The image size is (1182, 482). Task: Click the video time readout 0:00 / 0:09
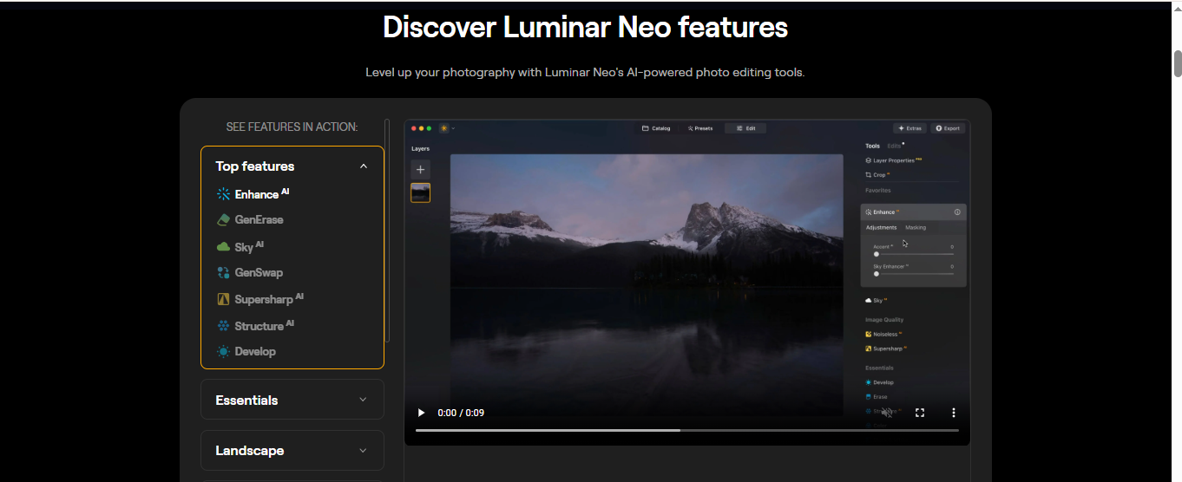pyautogui.click(x=461, y=413)
